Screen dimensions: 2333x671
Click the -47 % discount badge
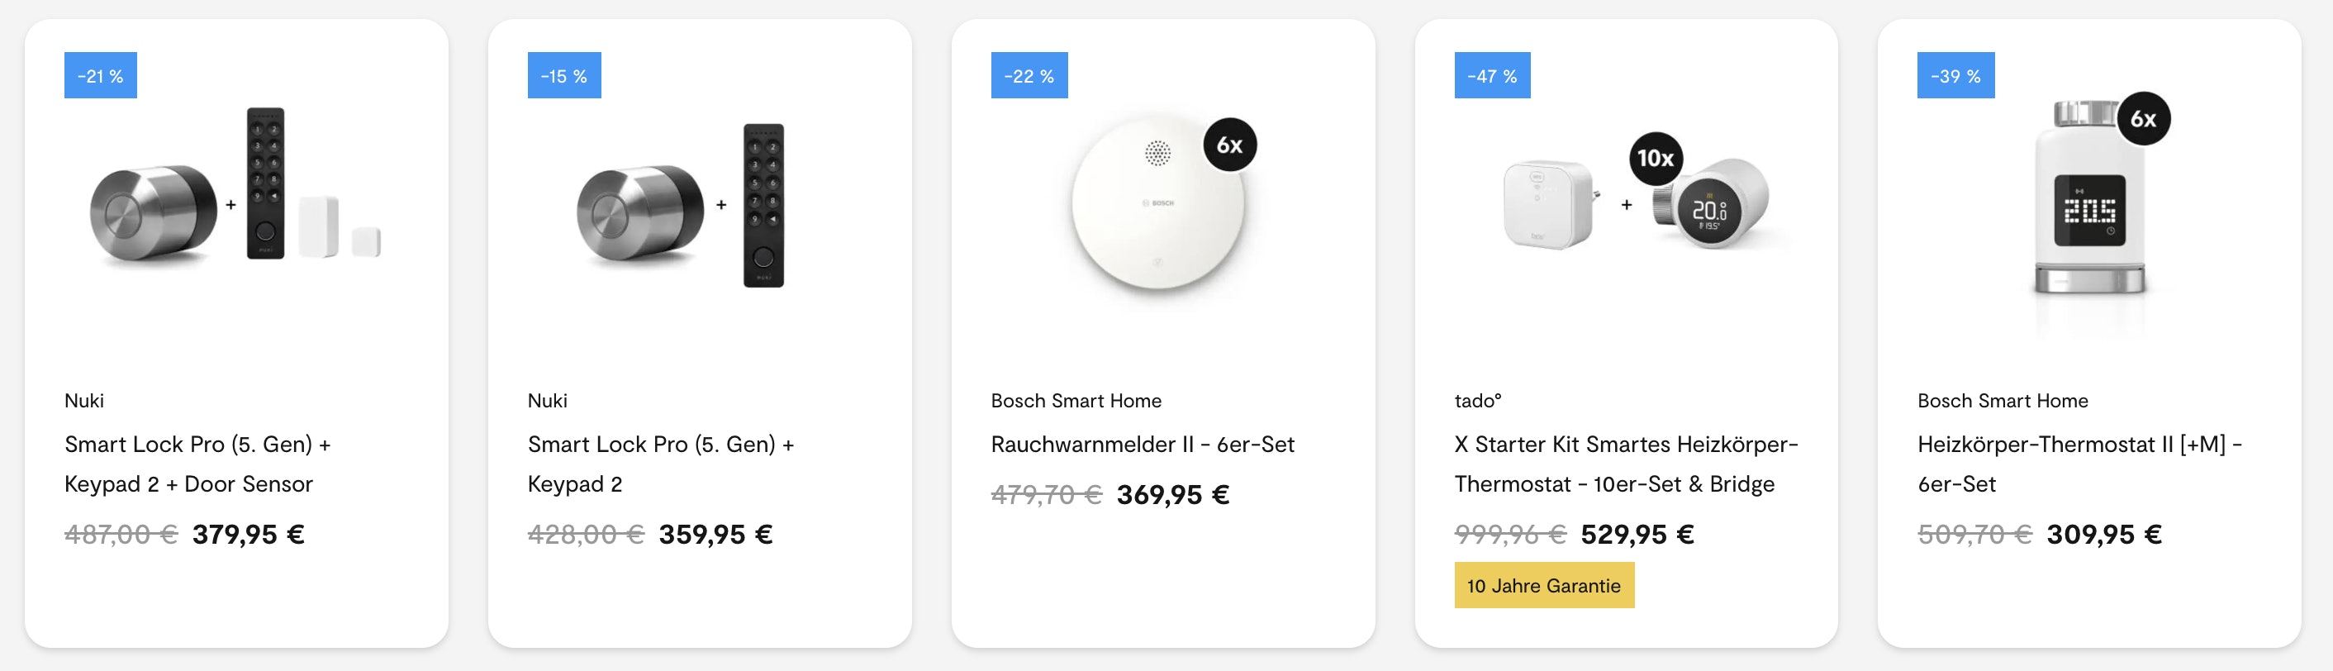coord(1492,76)
